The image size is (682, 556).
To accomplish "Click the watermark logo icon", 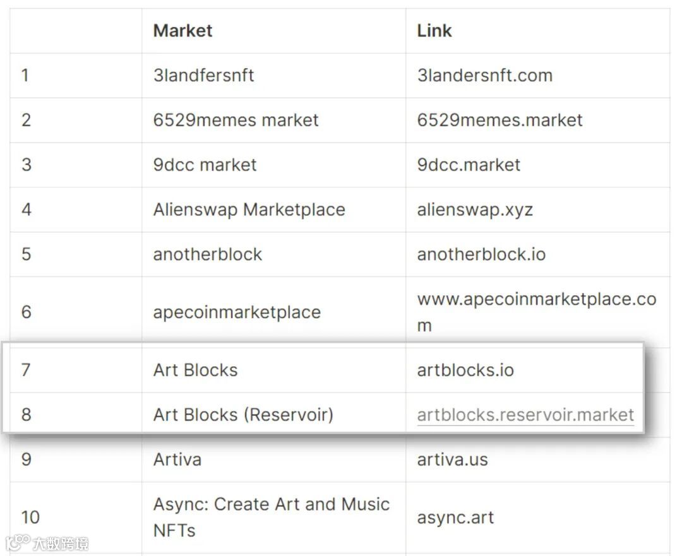I will (x=18, y=543).
